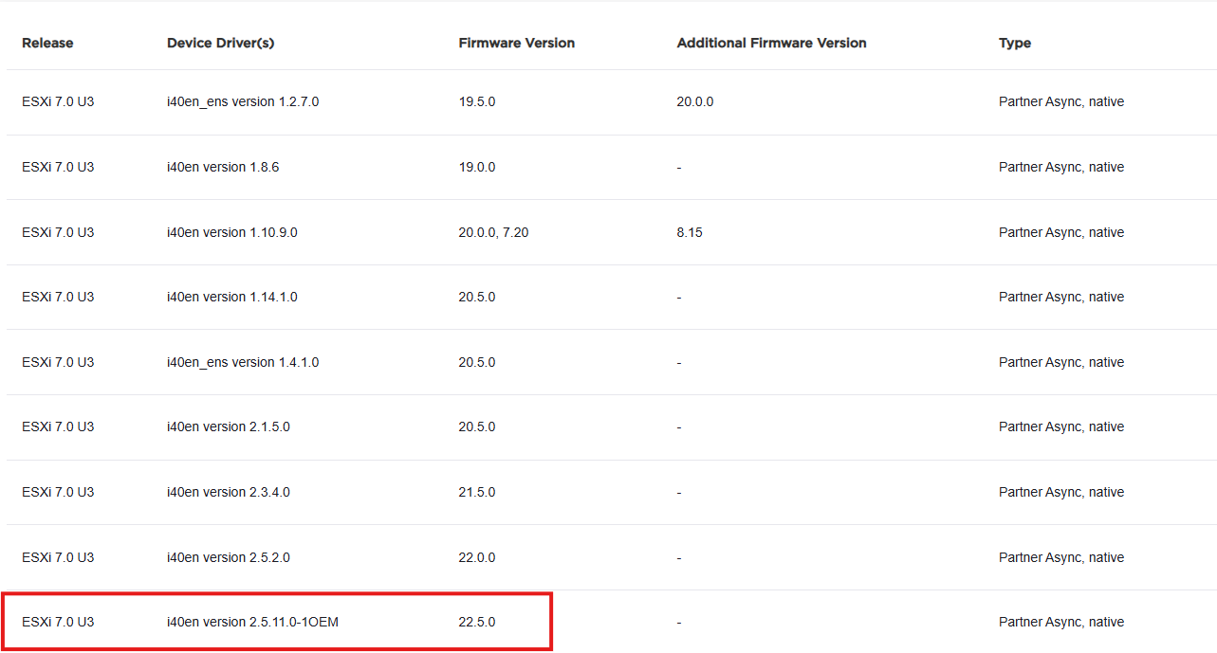
Task: Click the highlighted firmware version 22.5.0
Action: pyautogui.click(x=477, y=622)
